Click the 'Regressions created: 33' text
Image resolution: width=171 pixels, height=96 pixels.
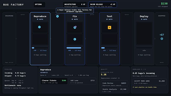(x=110, y=78)
